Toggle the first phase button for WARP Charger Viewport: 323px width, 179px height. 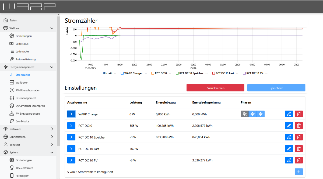pyautogui.click(x=244, y=114)
